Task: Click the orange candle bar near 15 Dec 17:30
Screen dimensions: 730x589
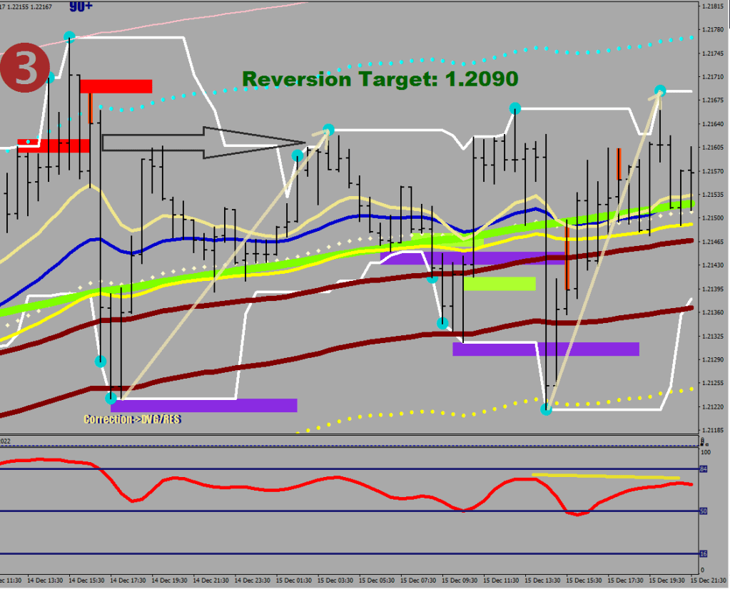Action: point(619,163)
